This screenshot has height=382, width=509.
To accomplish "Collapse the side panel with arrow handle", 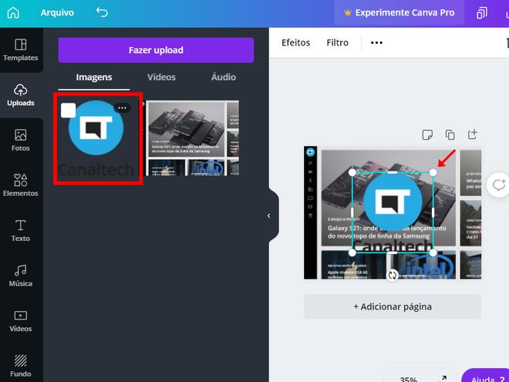I will click(x=269, y=215).
